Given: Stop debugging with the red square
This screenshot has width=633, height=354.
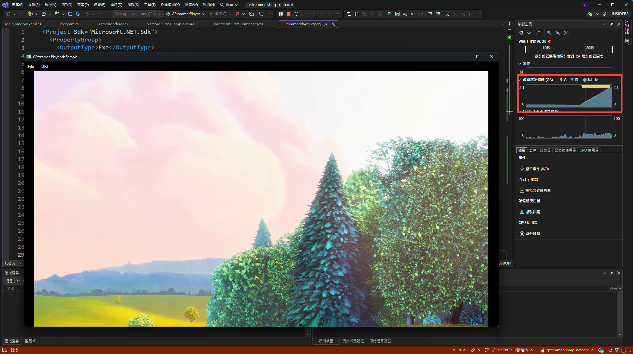Looking at the screenshot, I should click(x=288, y=14).
